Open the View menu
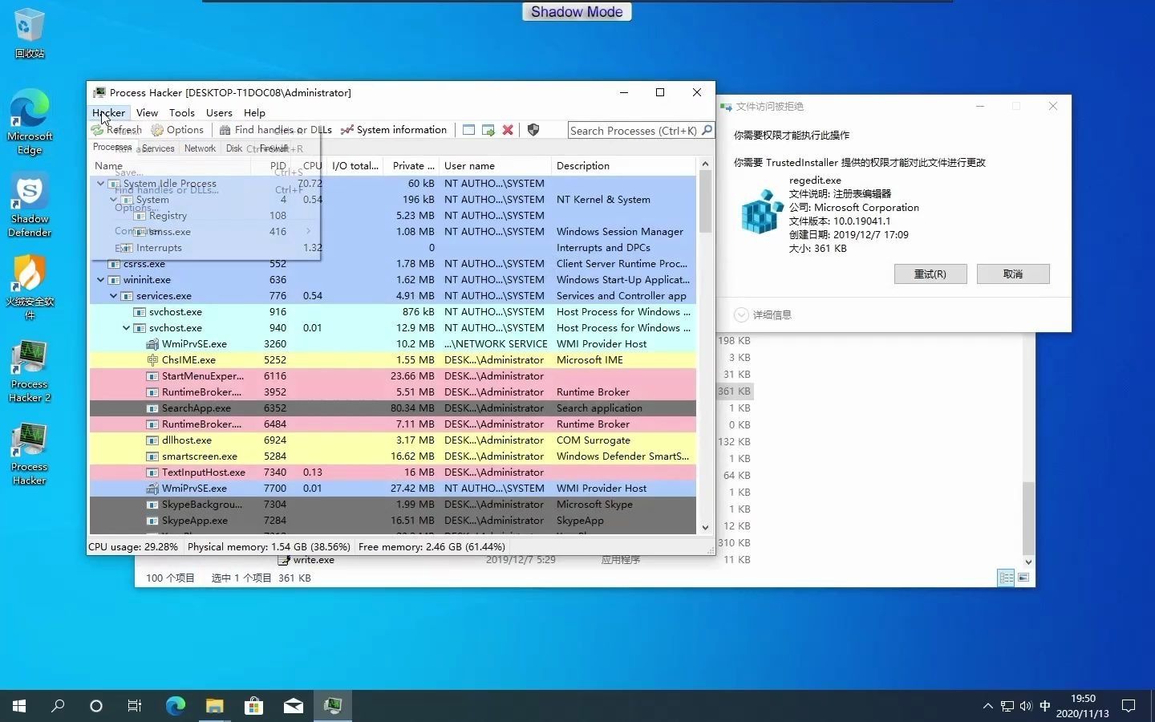 tap(147, 113)
